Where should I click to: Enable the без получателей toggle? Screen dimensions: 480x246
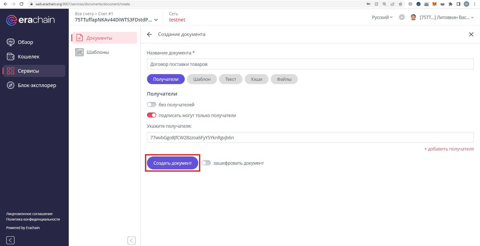tap(151, 105)
